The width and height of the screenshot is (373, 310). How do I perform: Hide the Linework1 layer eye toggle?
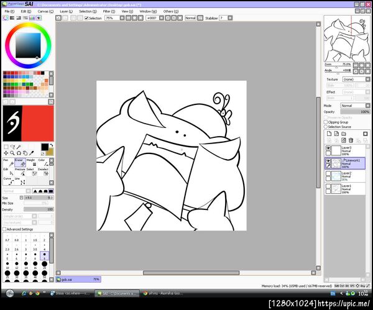[328, 161]
